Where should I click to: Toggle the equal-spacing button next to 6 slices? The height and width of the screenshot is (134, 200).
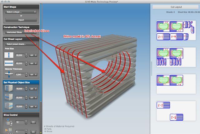coord(33,132)
